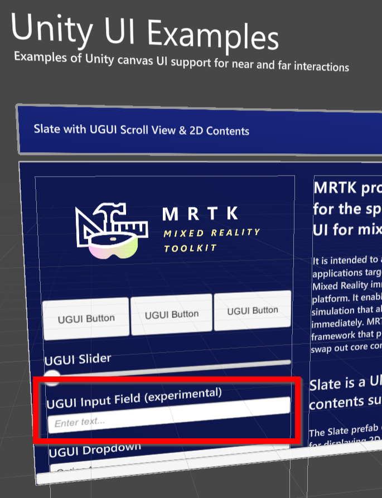Image resolution: width=382 pixels, height=498 pixels.
Task: Click the 'It is intended to' paragraph
Action: coord(347,304)
